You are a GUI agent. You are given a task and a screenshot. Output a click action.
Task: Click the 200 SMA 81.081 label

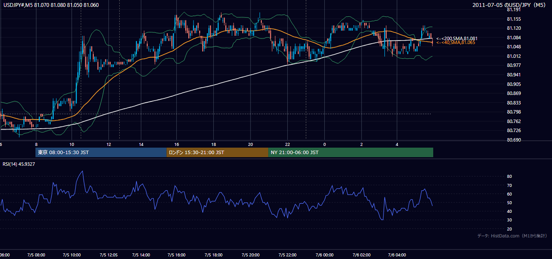(457, 38)
